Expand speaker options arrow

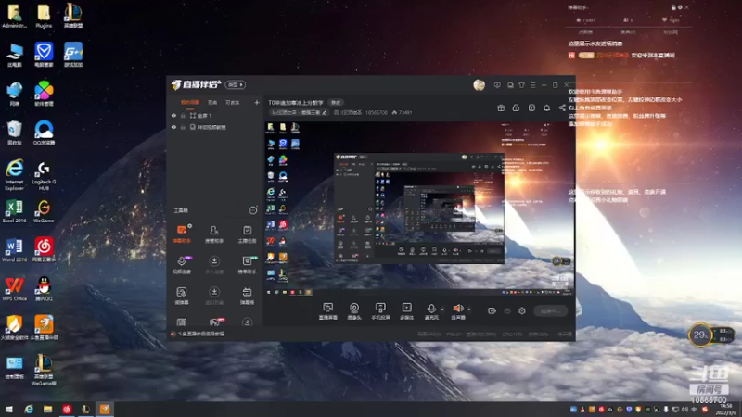469,310
